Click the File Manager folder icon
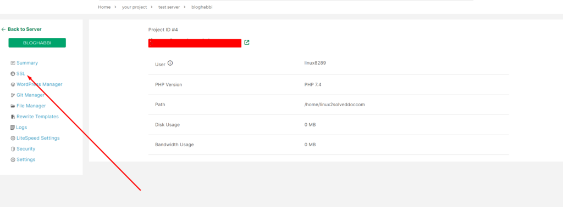 (13, 106)
